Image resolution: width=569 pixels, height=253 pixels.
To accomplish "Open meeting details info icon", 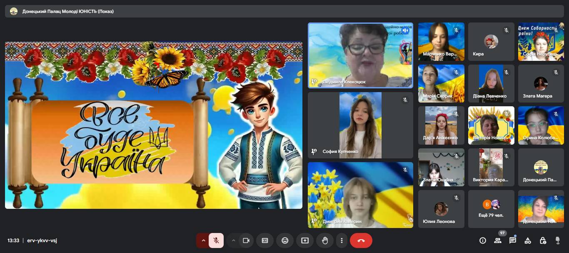I will (x=483, y=240).
